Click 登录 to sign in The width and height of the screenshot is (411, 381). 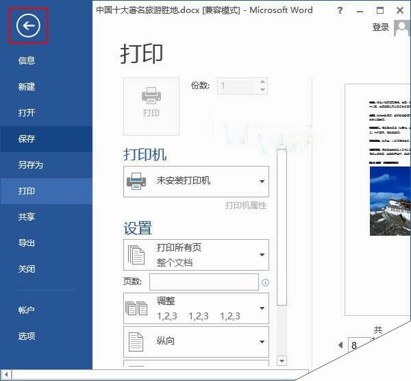click(381, 27)
